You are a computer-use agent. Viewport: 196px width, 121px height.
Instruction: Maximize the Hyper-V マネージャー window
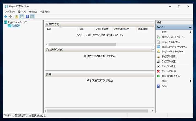click(x=179, y=6)
